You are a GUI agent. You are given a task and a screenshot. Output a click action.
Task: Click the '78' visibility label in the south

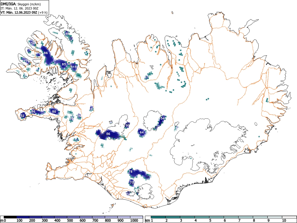(x=130, y=172)
